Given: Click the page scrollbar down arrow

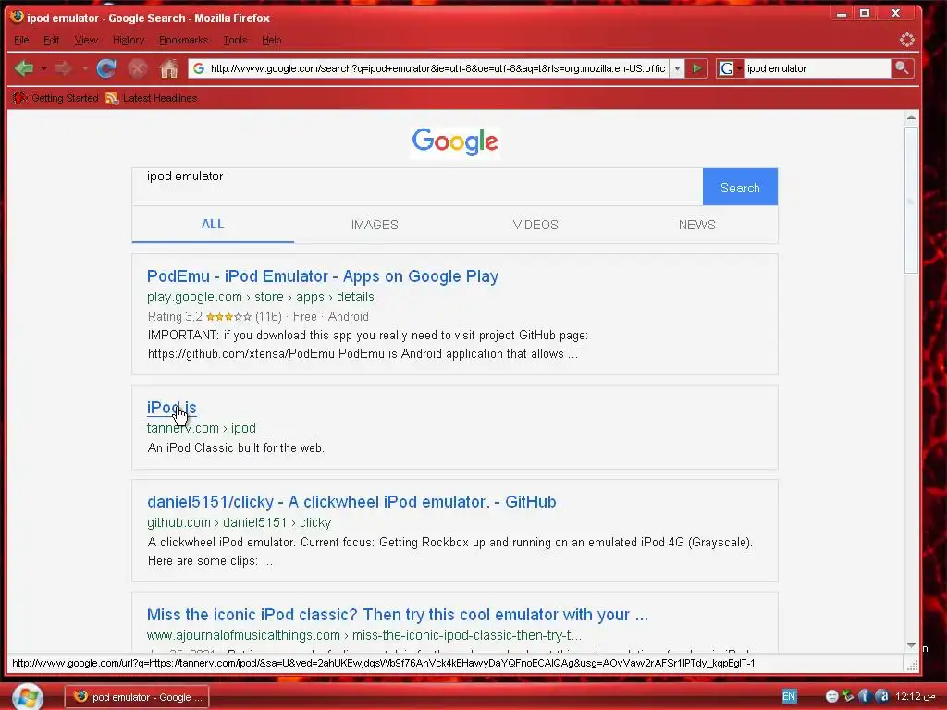Looking at the screenshot, I should (x=911, y=646).
